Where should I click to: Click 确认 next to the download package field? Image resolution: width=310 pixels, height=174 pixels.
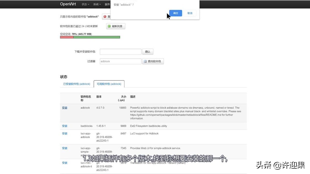pos(148,52)
